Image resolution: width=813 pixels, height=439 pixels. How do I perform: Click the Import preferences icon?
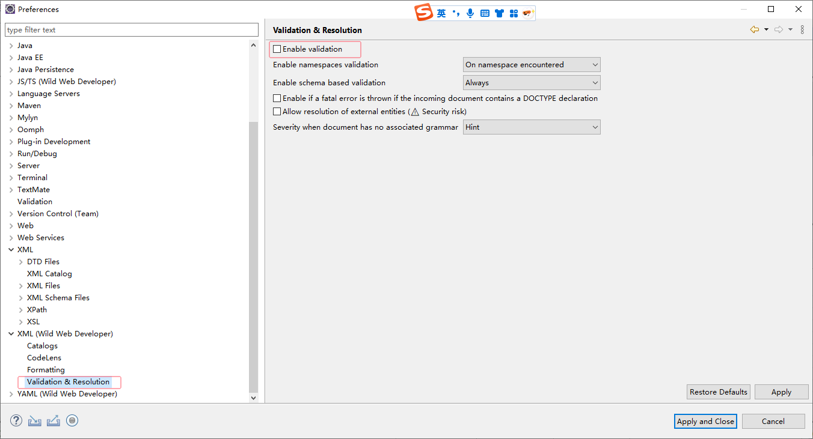click(x=35, y=420)
